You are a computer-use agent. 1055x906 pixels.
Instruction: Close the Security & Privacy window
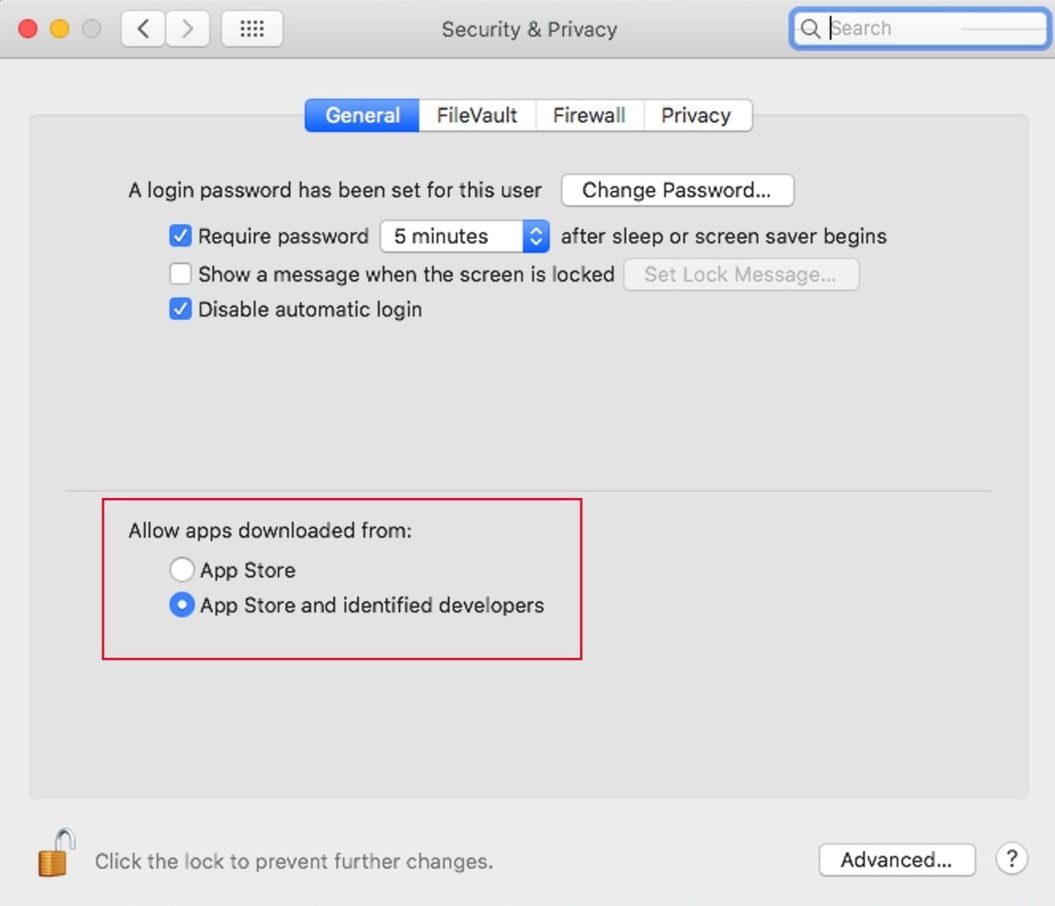[28, 29]
